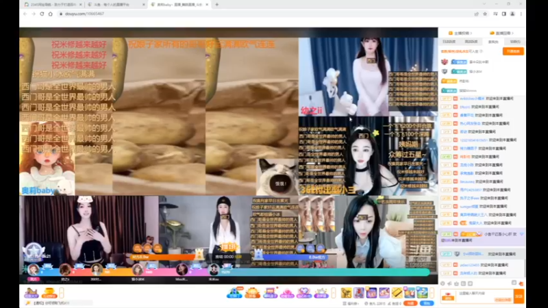The width and height of the screenshot is (548, 308).
Task: Open the diamond heart activity icon
Action: (304, 293)
